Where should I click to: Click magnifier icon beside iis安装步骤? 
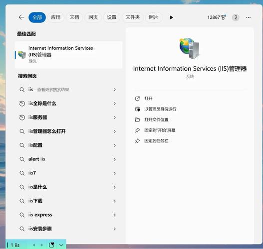22,229
